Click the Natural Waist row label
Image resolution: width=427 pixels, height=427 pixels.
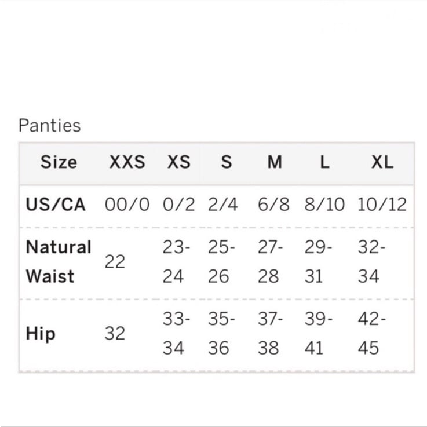(x=58, y=261)
